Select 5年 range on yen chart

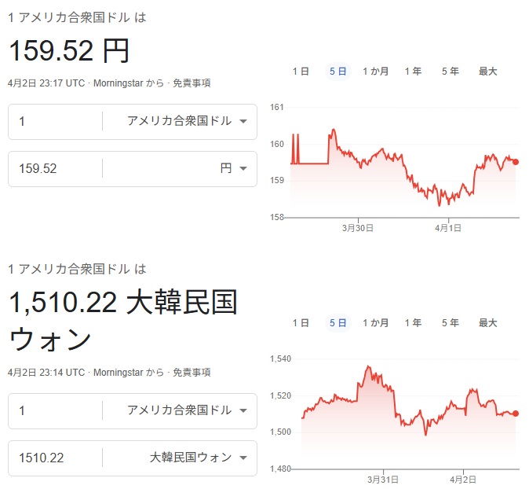(451, 72)
